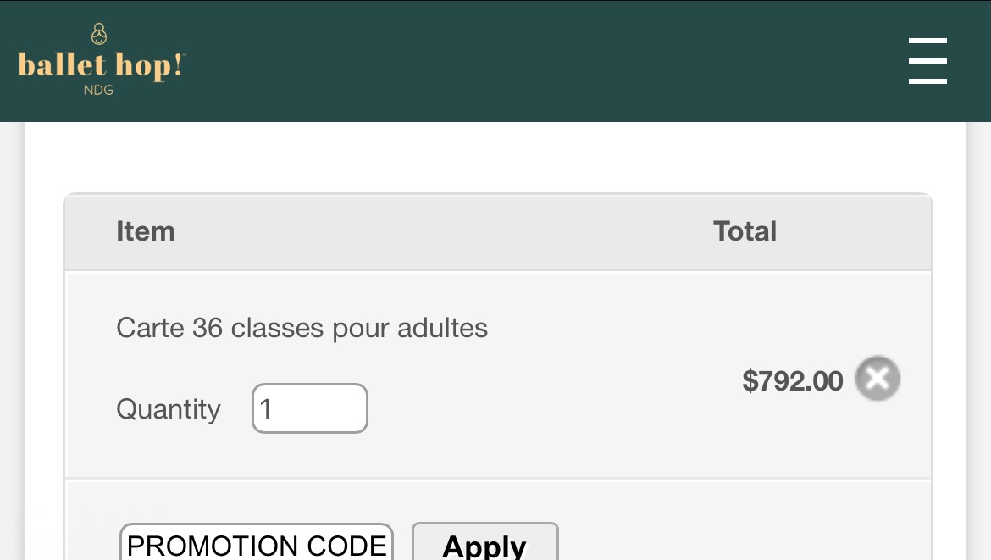Click the Quantity label
The image size is (991, 560).
(x=168, y=409)
